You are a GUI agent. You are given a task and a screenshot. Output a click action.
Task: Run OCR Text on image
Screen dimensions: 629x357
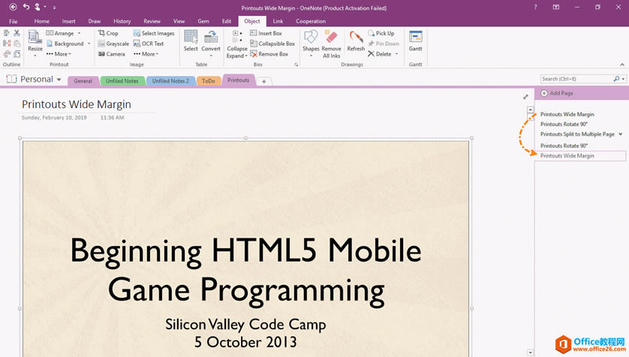tap(149, 43)
